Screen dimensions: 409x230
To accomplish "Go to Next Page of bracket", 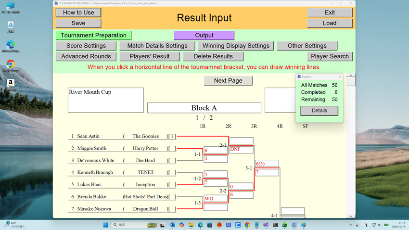I will (x=228, y=80).
